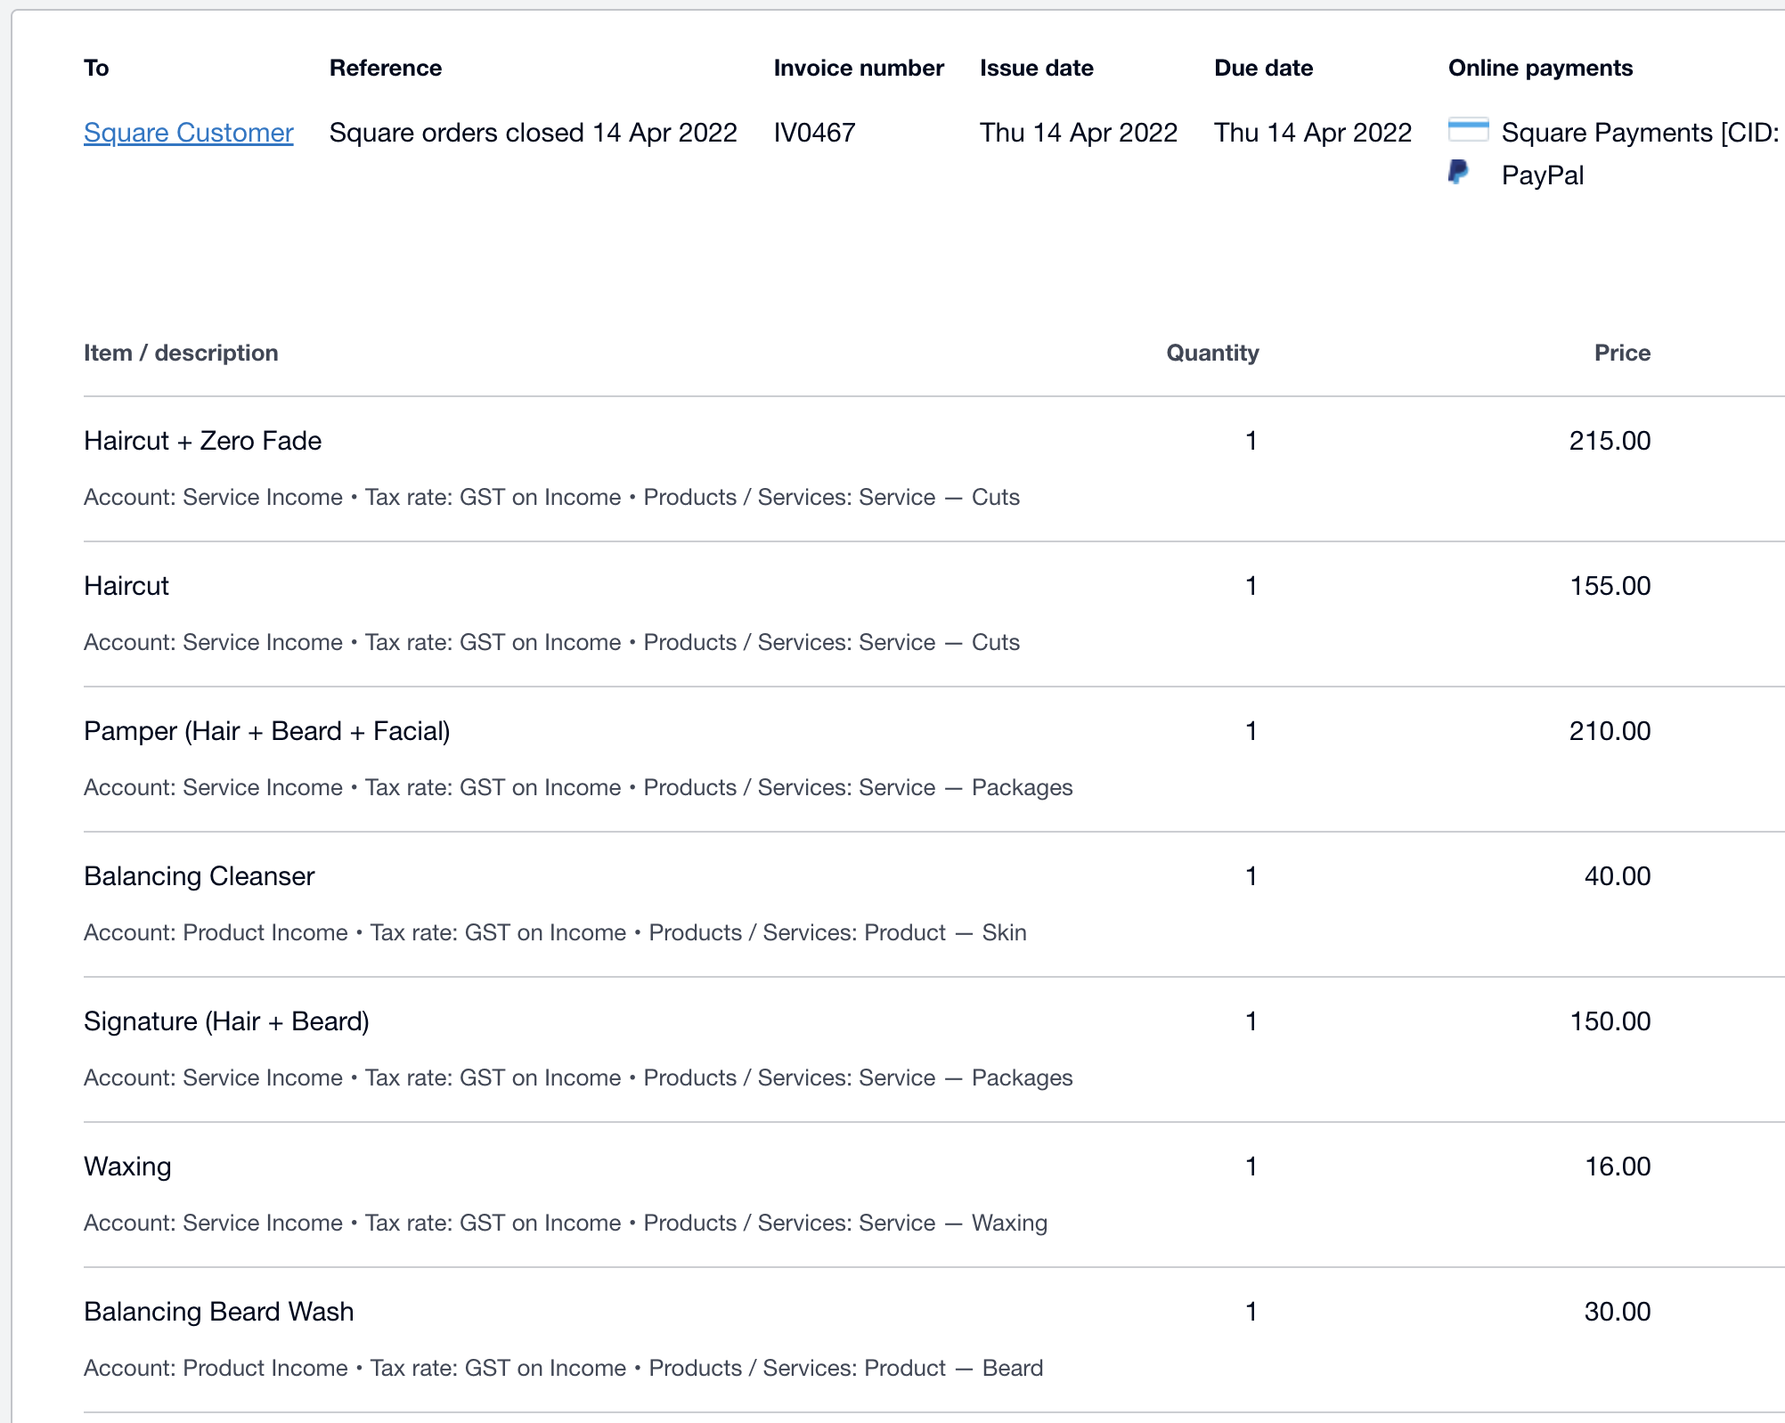Open the Square Customer contact link
The image size is (1785, 1423).
pyautogui.click(x=188, y=133)
